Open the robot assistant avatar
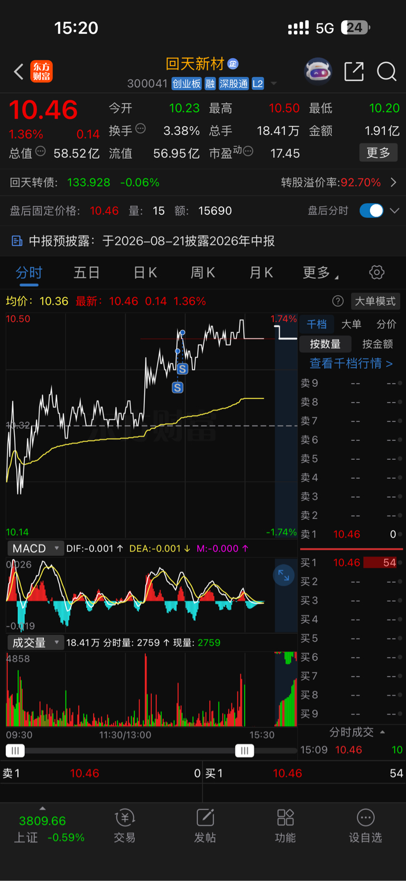This screenshot has width=406, height=881. [318, 71]
